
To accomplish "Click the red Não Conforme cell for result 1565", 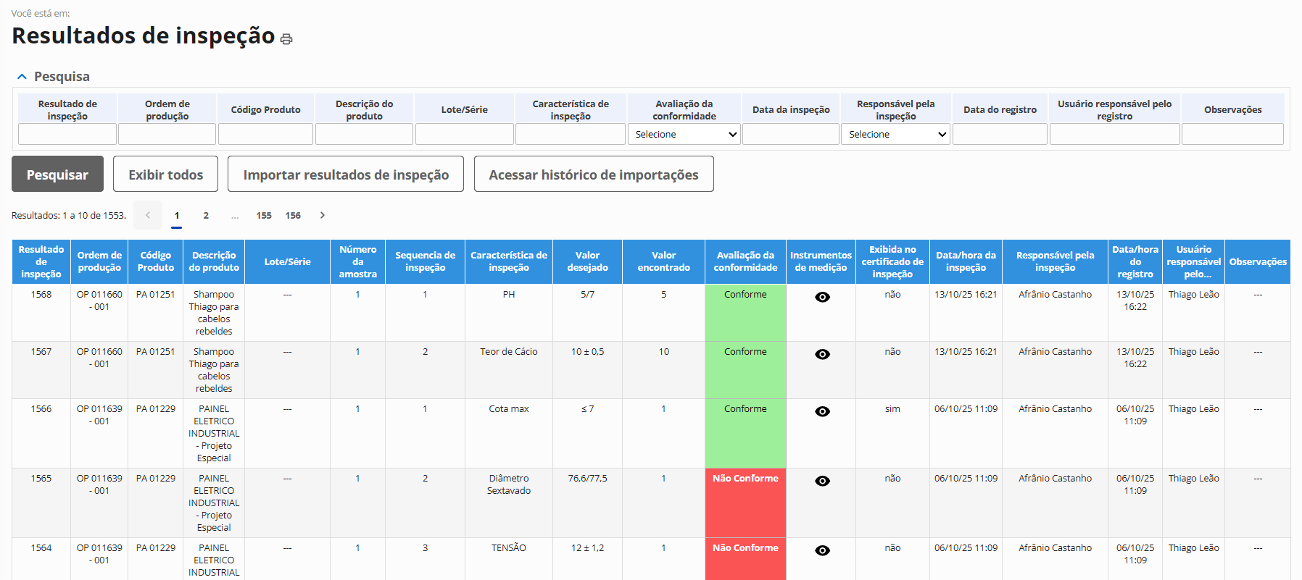I will click(x=745, y=503).
